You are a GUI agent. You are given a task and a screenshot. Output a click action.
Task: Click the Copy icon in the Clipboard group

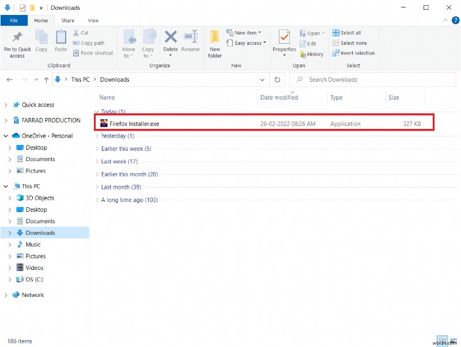point(41,40)
